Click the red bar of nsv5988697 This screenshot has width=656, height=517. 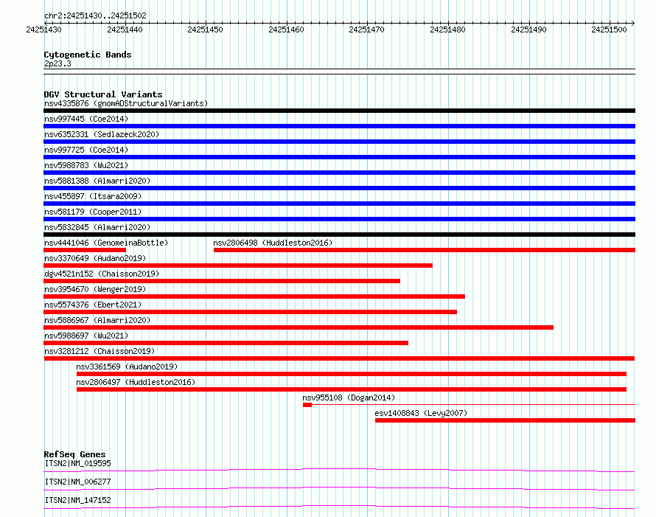point(226,343)
